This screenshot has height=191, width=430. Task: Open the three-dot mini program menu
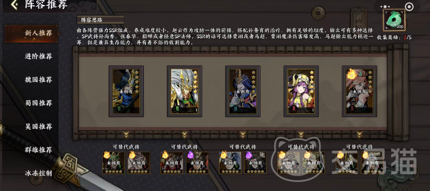click(x=385, y=7)
